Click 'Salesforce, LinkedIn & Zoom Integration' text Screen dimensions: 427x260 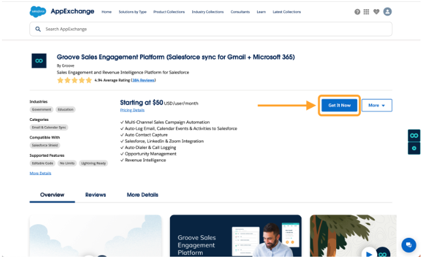pyautogui.click(x=164, y=141)
